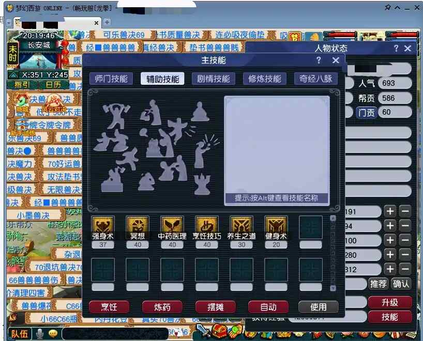Click the microphone voice icon

pos(40,334)
